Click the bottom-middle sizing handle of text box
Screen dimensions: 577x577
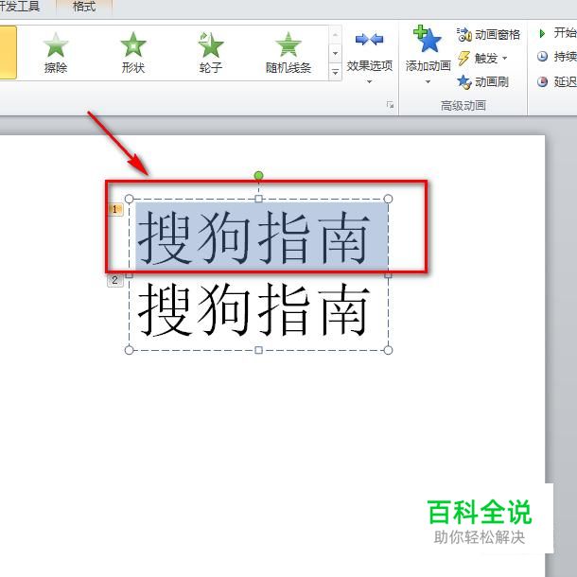(258, 350)
